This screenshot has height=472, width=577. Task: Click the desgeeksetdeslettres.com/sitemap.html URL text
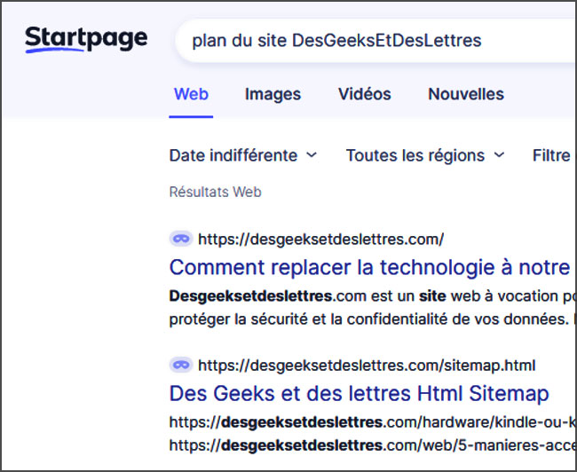coord(367,366)
